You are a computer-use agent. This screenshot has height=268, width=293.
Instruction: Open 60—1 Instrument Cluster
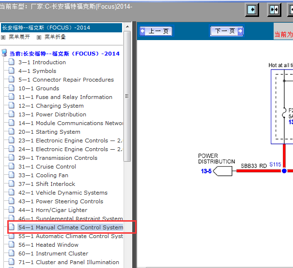click(x=53, y=254)
